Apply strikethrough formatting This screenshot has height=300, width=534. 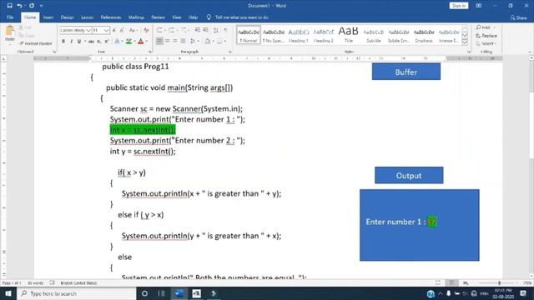point(91,42)
